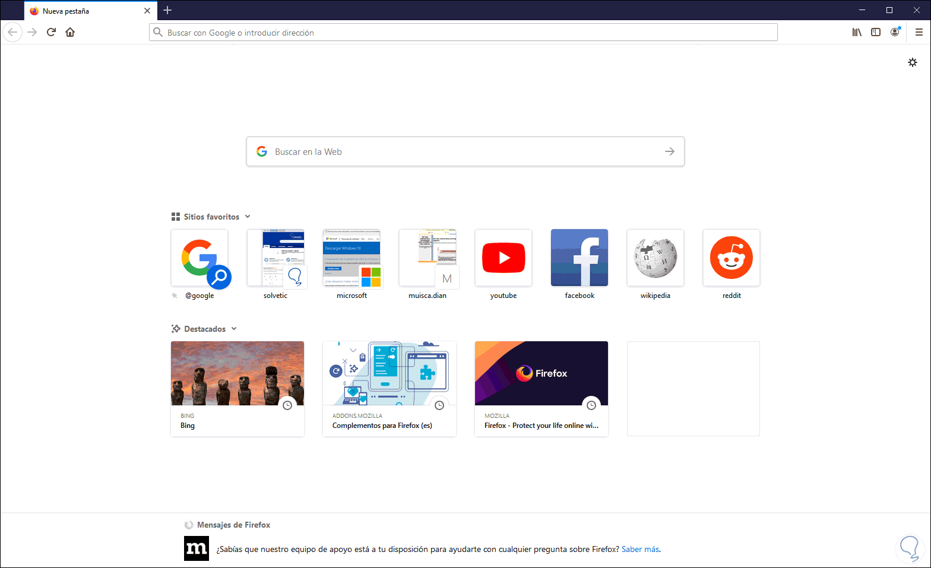This screenshot has height=568, width=931.
Task: Go back with the back arrow button
Action: point(12,32)
